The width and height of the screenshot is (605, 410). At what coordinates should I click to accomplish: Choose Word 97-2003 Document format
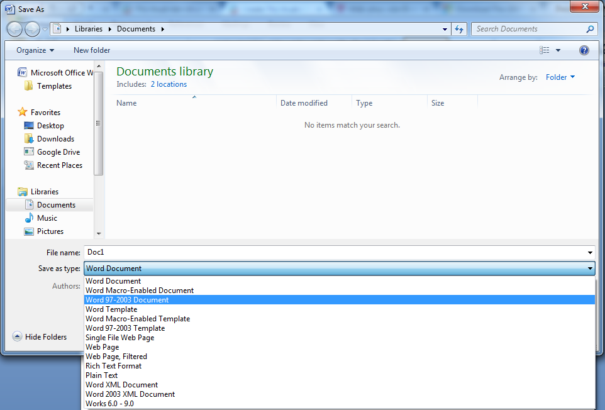tap(127, 300)
